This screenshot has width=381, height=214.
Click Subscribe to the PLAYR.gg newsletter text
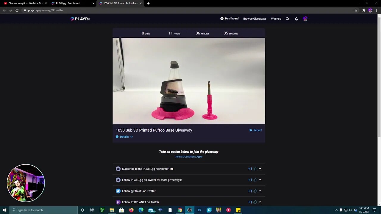point(146,169)
